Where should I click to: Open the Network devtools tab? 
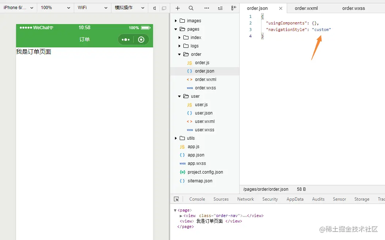245,199
